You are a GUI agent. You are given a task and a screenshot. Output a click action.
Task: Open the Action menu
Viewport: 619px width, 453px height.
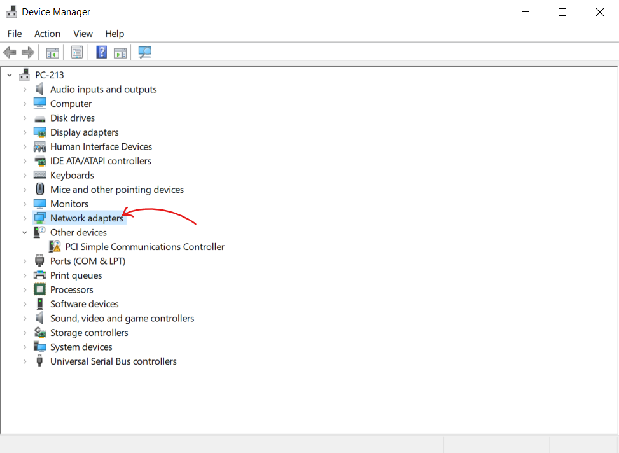[47, 34]
